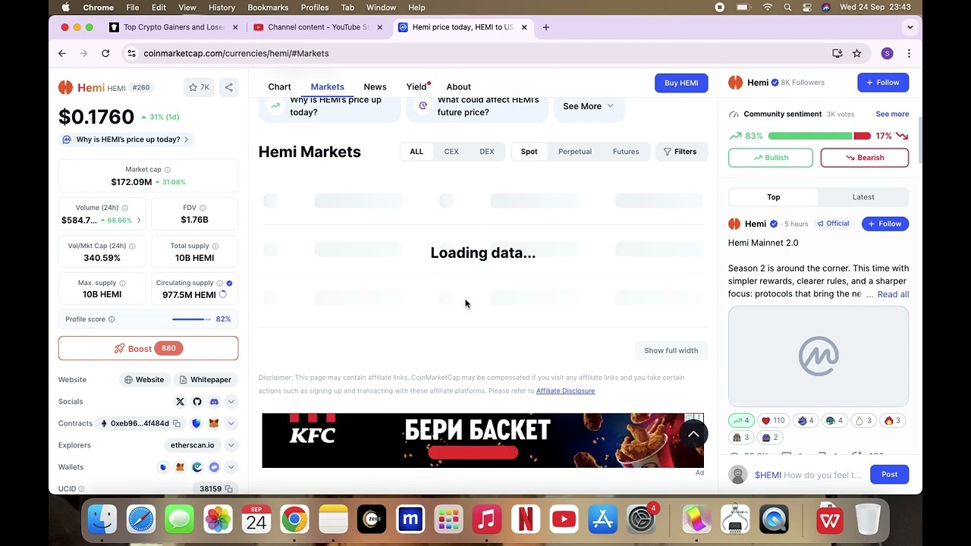The width and height of the screenshot is (971, 546).
Task: Expand more Contracts chevron
Action: [x=231, y=424]
